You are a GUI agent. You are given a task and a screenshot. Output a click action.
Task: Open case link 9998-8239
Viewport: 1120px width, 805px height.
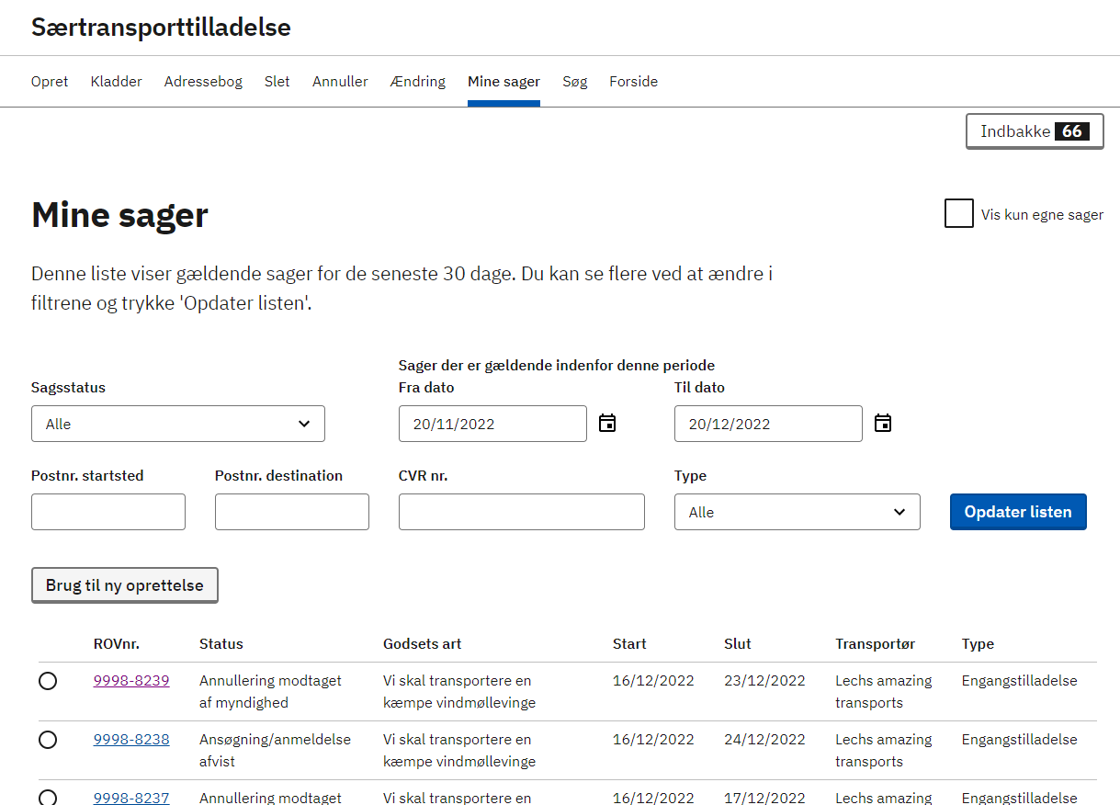131,681
